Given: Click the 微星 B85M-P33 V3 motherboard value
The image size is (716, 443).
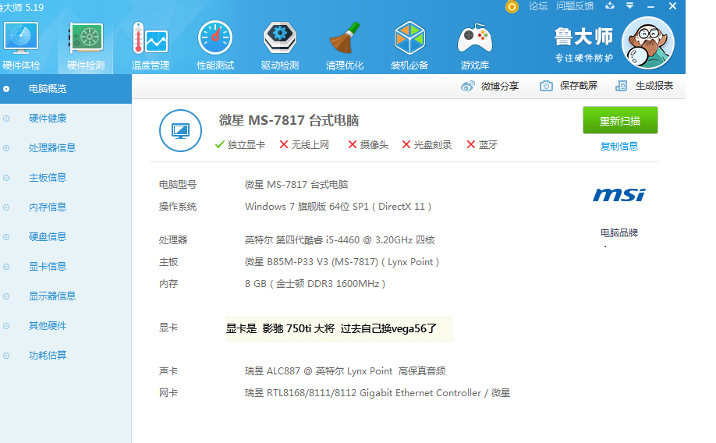Looking at the screenshot, I should (x=342, y=262).
